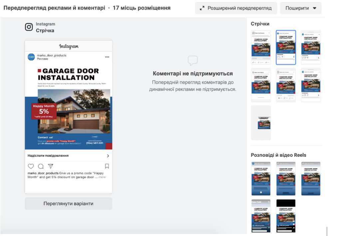Open the three-dot post options menu
Image resolution: width=341 pixels, height=236 pixels.
click(x=107, y=57)
